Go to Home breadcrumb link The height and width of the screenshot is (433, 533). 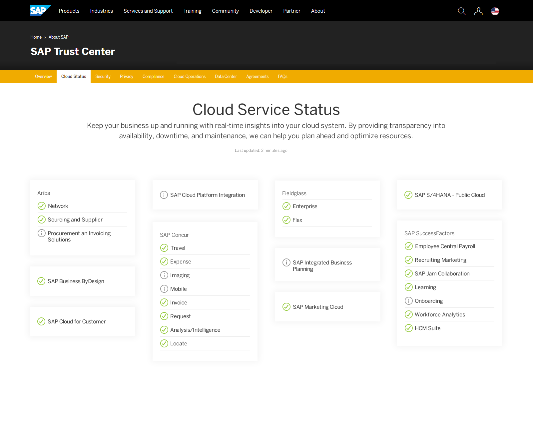(36, 37)
